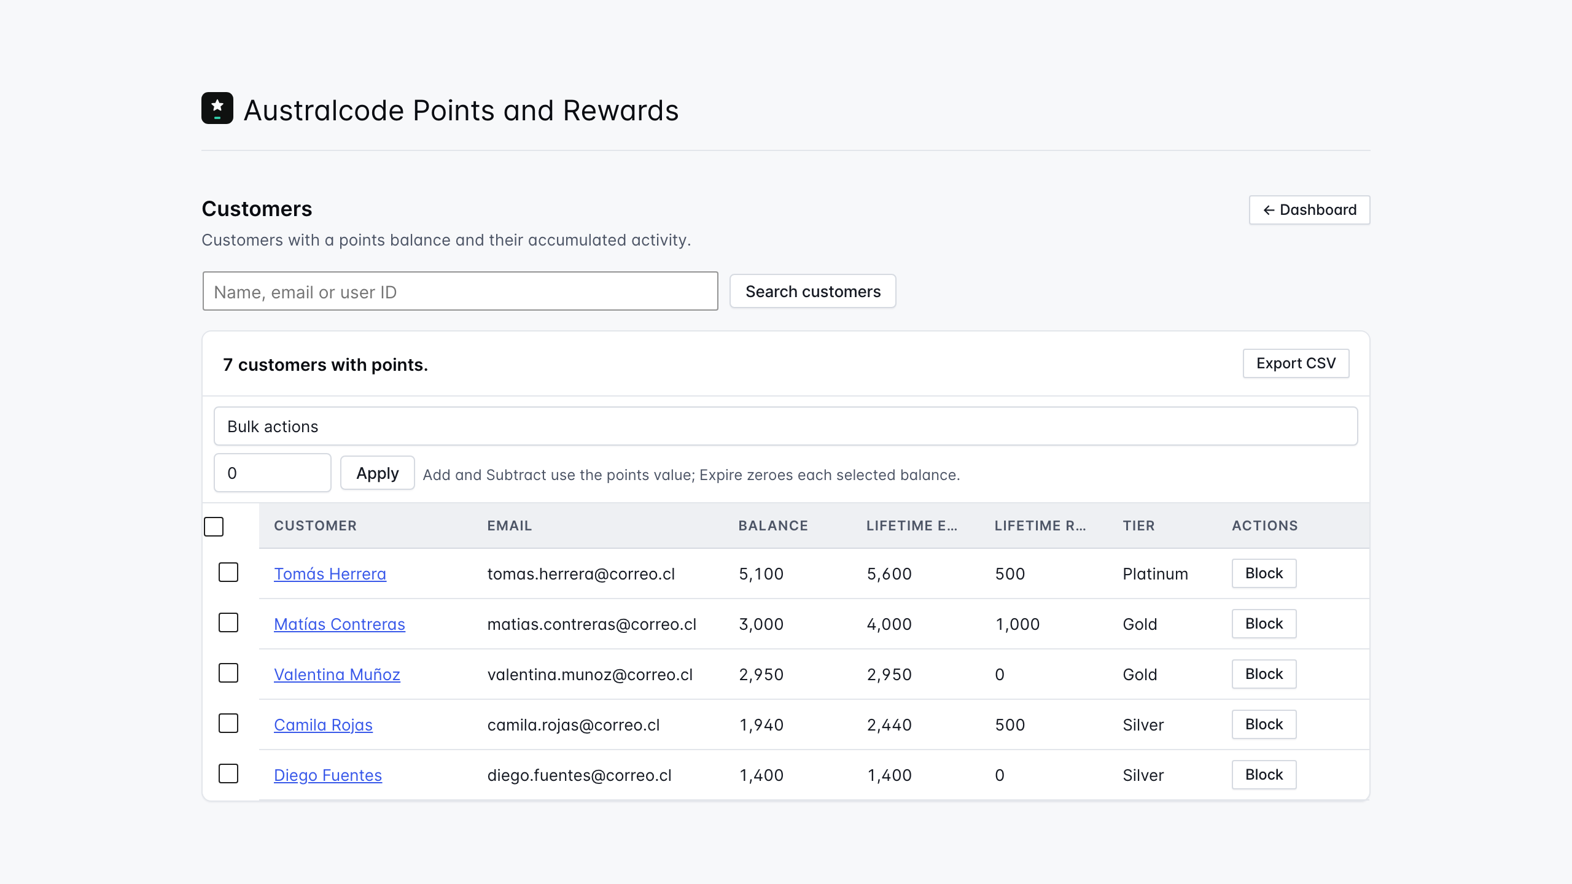1572x884 pixels.
Task: Open Matías Contreras customer link
Action: point(339,624)
